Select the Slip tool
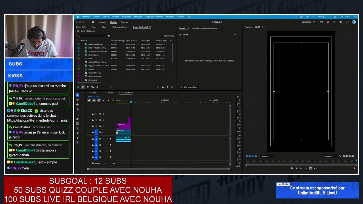This screenshot has height=204, width=363. tap(77, 114)
